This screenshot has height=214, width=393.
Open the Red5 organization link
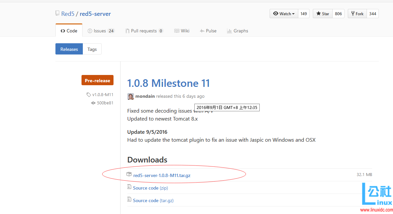point(68,14)
